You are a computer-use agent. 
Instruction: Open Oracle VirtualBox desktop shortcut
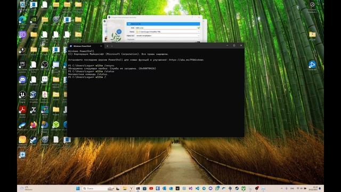point(33,94)
